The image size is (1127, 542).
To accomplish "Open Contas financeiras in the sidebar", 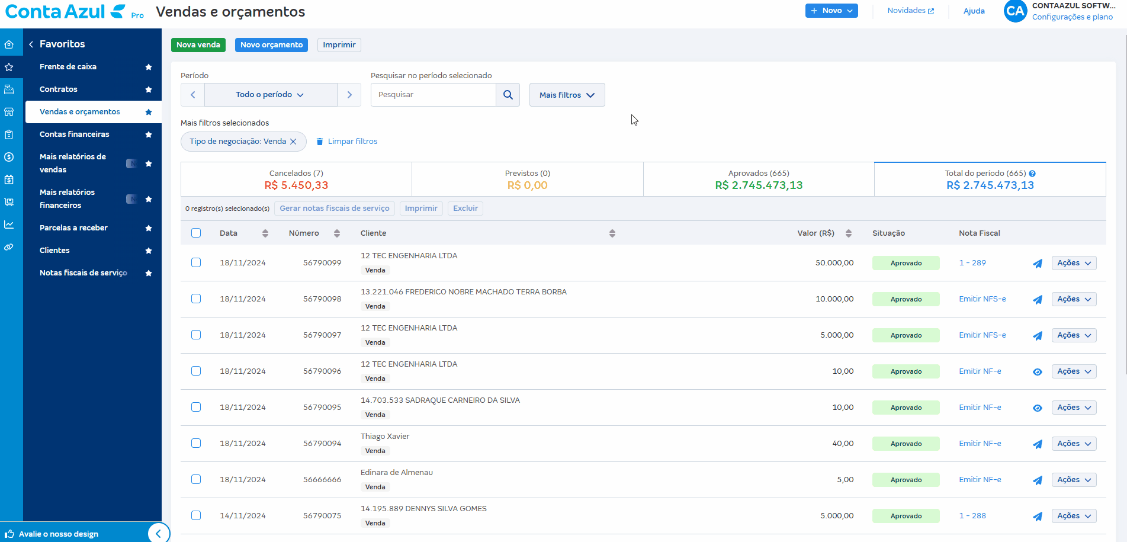I will 75,134.
